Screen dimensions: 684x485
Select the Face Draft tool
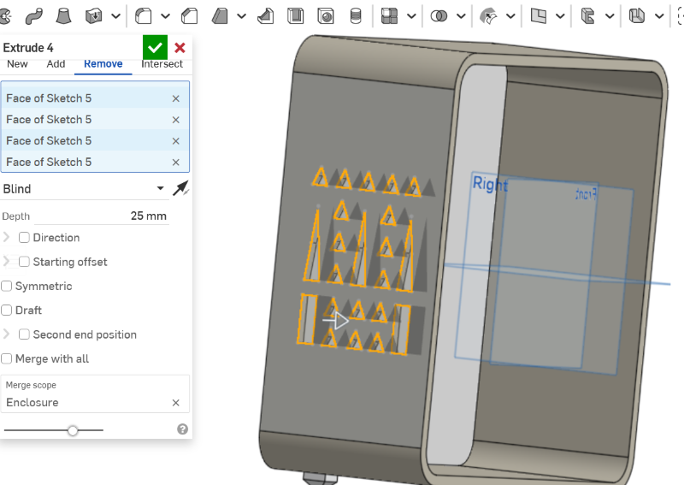220,16
